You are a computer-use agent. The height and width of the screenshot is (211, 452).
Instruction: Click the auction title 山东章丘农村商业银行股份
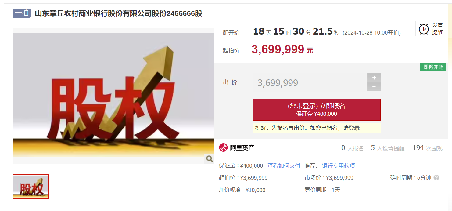pyautogui.click(x=118, y=13)
